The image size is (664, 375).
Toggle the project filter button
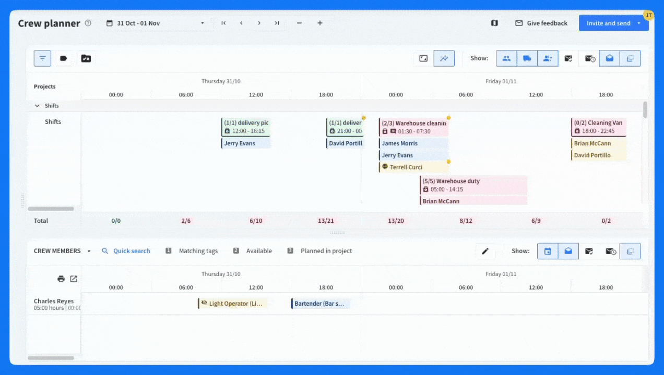coord(42,58)
